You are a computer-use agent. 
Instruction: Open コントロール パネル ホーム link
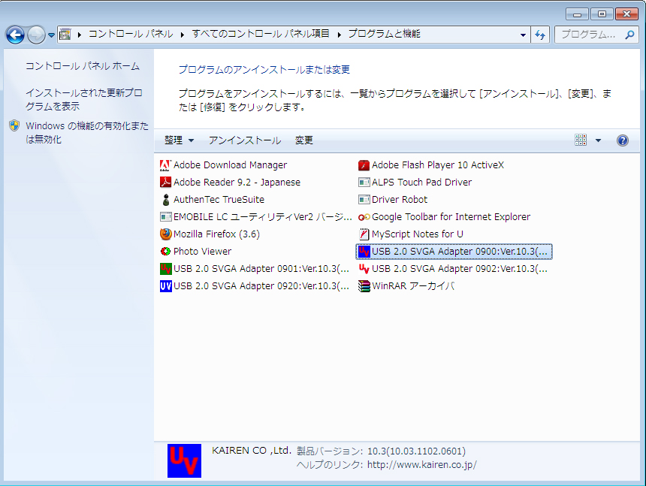(x=83, y=66)
